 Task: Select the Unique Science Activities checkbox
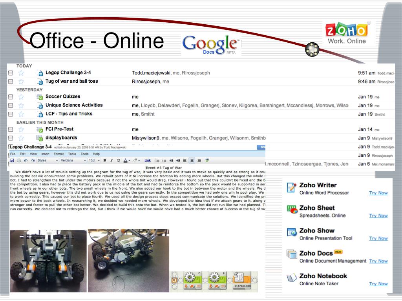[x=11, y=105]
